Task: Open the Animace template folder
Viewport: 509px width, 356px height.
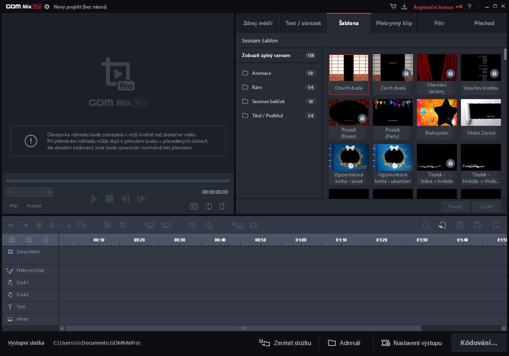Action: (x=261, y=73)
